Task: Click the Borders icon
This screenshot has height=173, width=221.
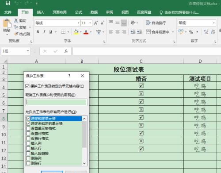Action: (x=63, y=32)
